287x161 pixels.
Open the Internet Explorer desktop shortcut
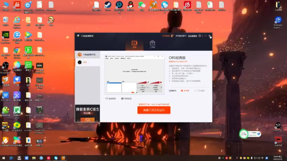pos(17,22)
